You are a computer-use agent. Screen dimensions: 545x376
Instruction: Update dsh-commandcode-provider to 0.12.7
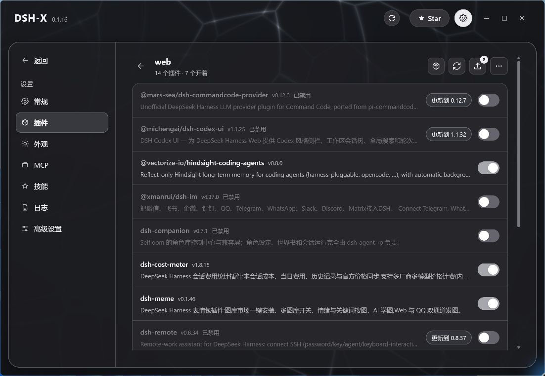click(x=449, y=100)
